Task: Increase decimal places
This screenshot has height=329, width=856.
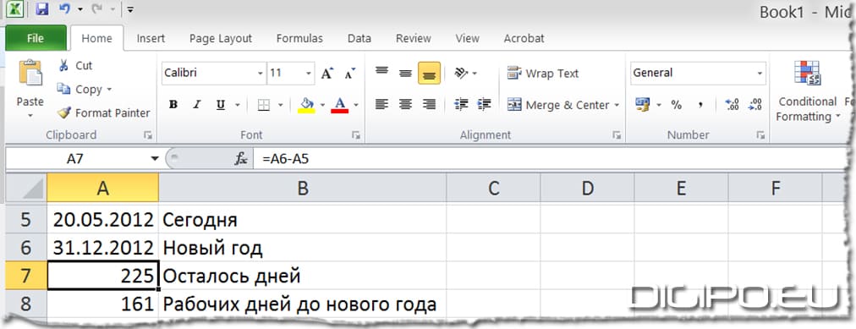Action: [732, 105]
